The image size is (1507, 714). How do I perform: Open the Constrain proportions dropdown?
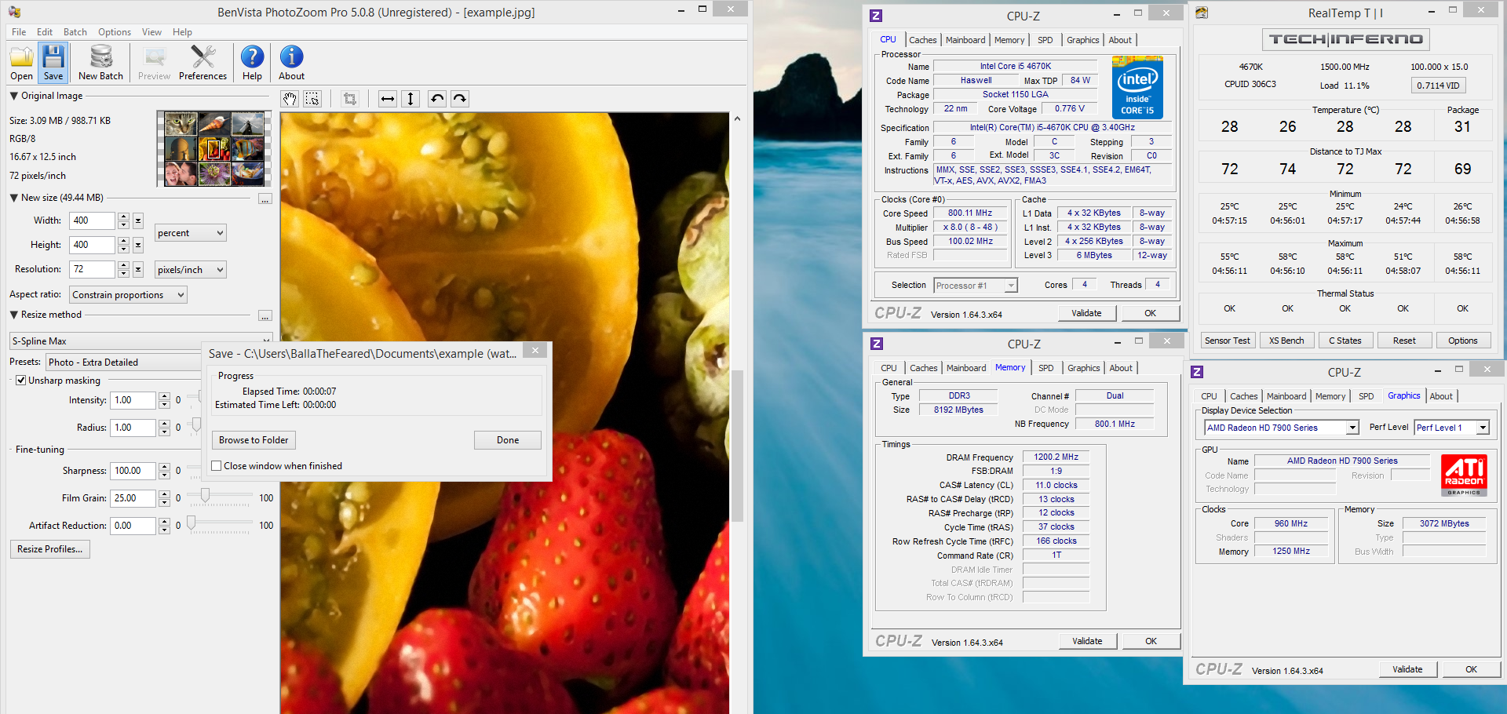(x=129, y=295)
